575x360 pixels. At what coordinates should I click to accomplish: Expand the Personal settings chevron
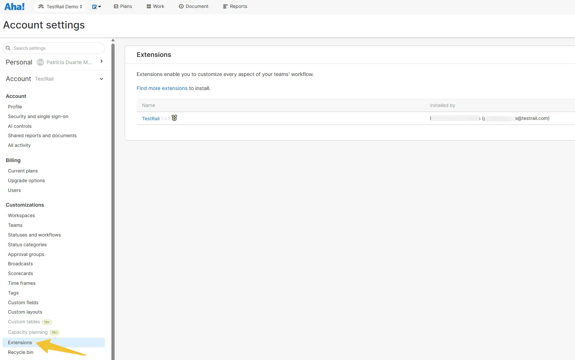[102, 61]
